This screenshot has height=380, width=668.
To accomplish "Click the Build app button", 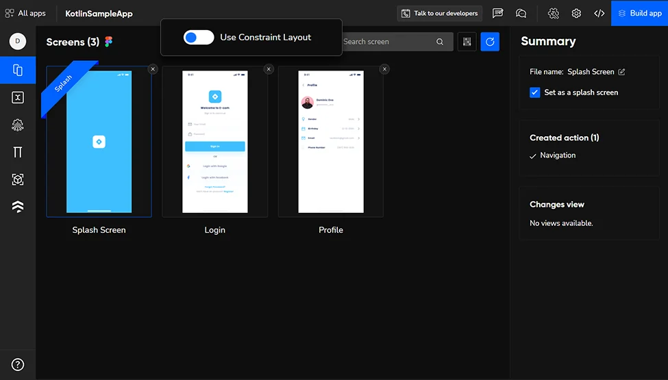I will [x=639, y=13].
